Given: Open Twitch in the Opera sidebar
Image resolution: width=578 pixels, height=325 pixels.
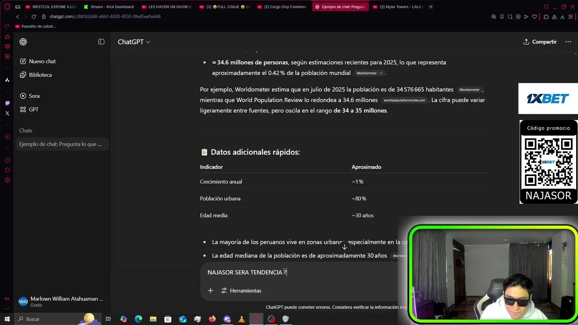Looking at the screenshot, I should click(x=7, y=103).
